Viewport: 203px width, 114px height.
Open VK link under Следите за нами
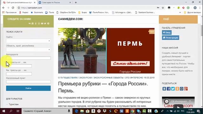coord(29,23)
